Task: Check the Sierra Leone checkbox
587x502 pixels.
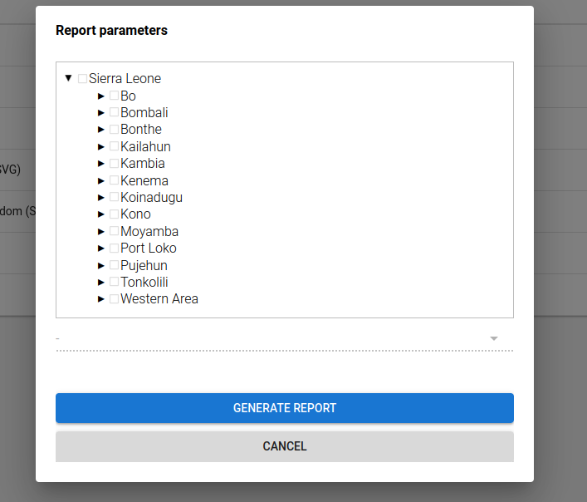Action: click(82, 78)
